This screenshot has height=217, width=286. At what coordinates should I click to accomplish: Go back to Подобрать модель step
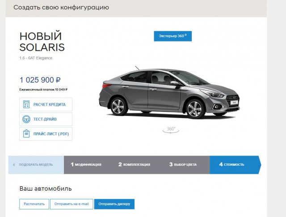point(36,165)
